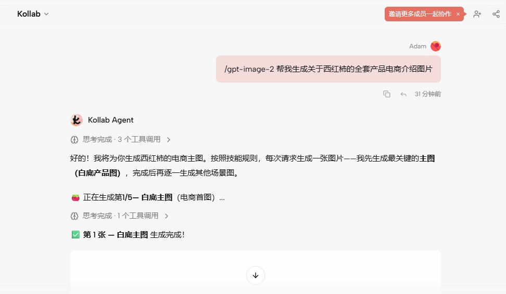Copy Adam's message with copy icon

(x=387, y=94)
